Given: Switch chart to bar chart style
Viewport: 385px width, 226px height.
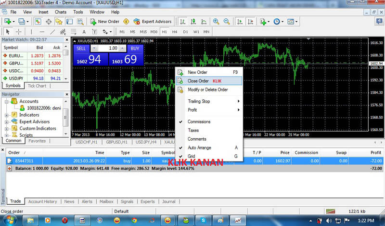Looking at the screenshot, I should click(x=182, y=22).
